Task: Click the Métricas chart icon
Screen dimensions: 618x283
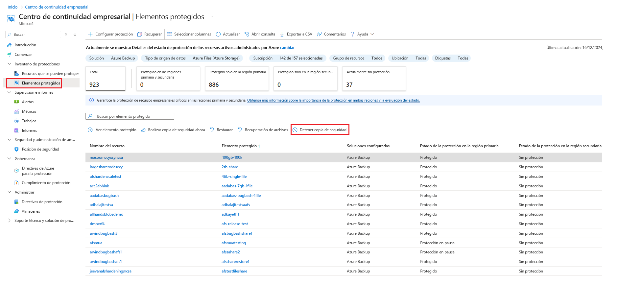Action: click(16, 111)
